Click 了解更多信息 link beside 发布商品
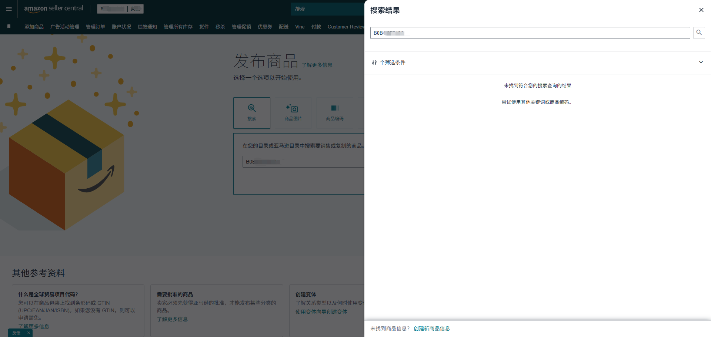Viewport: 711px width, 337px height. [x=317, y=65]
